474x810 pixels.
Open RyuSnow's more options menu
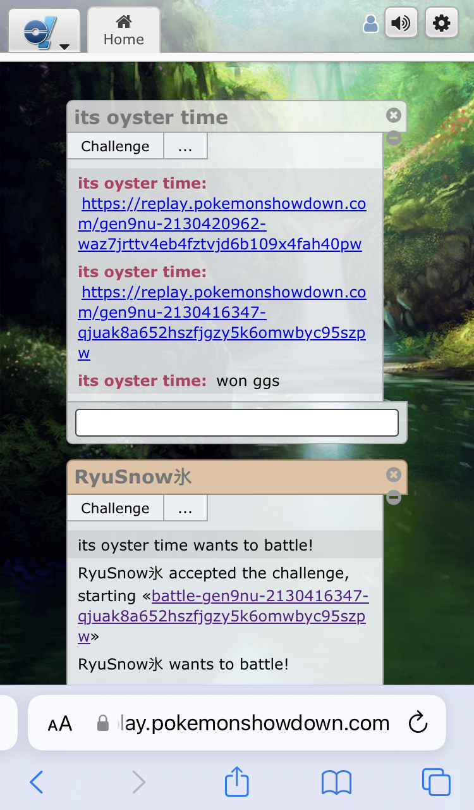[x=185, y=508]
